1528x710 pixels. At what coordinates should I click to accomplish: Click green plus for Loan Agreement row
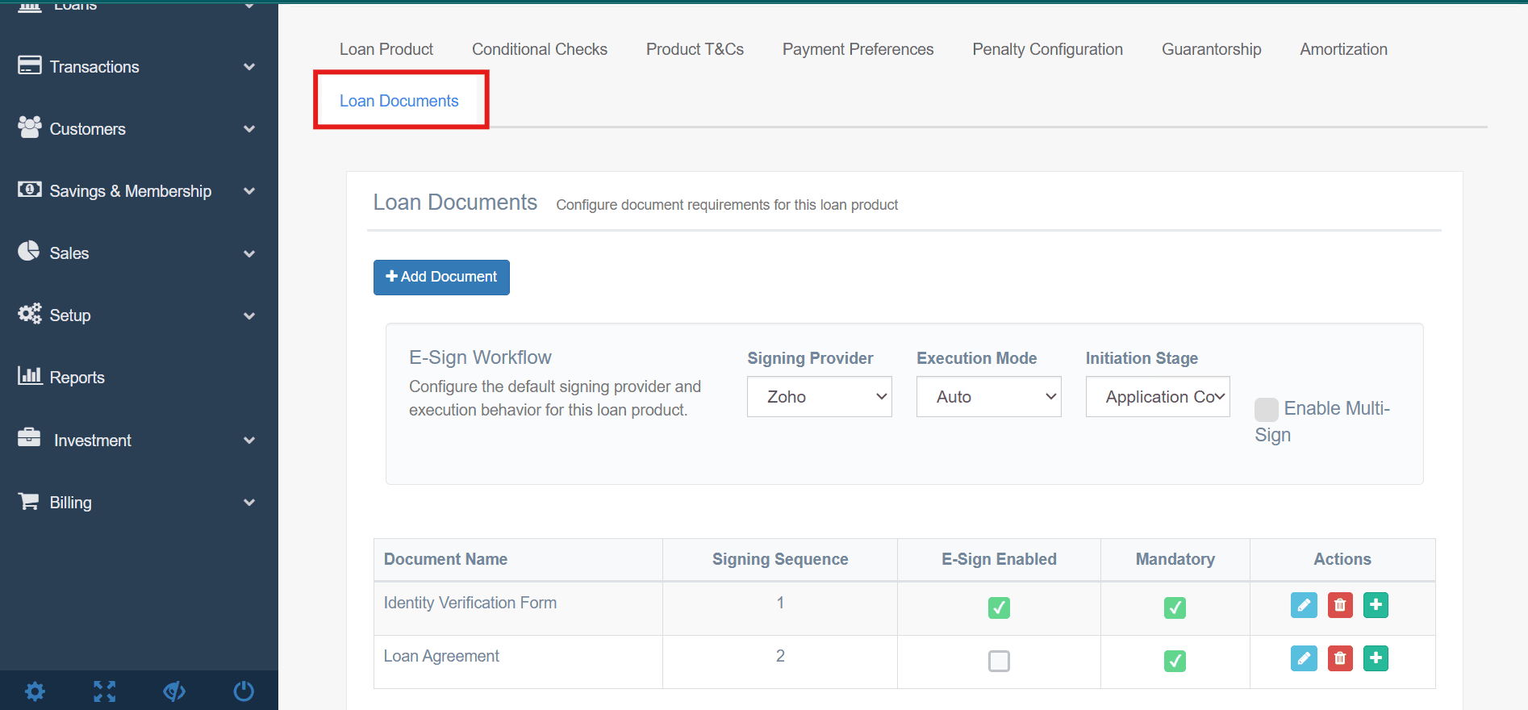tap(1376, 658)
